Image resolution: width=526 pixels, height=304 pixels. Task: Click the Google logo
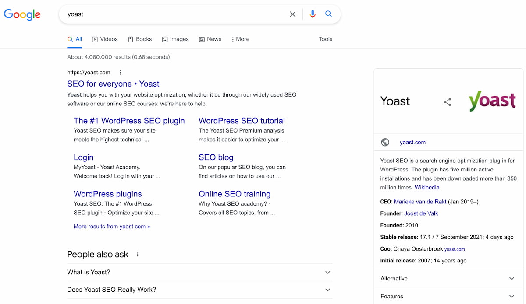(22, 14)
